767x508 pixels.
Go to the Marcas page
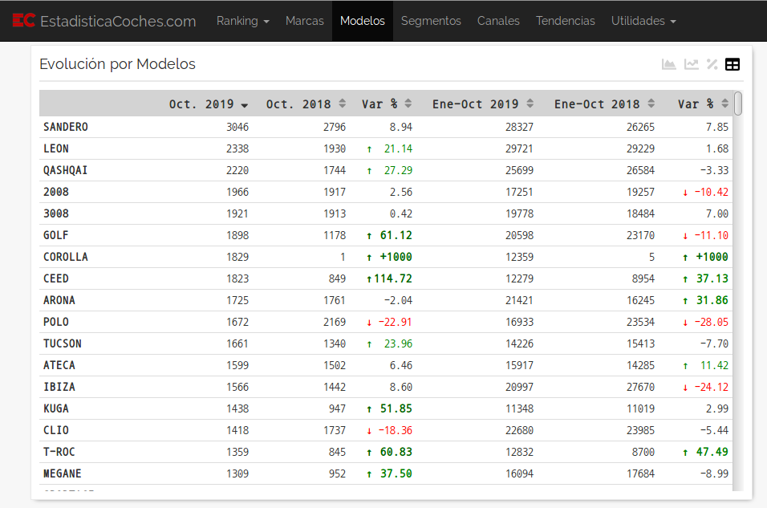(x=305, y=21)
